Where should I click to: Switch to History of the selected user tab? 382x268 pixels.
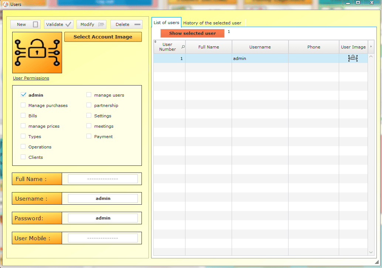tap(212, 23)
